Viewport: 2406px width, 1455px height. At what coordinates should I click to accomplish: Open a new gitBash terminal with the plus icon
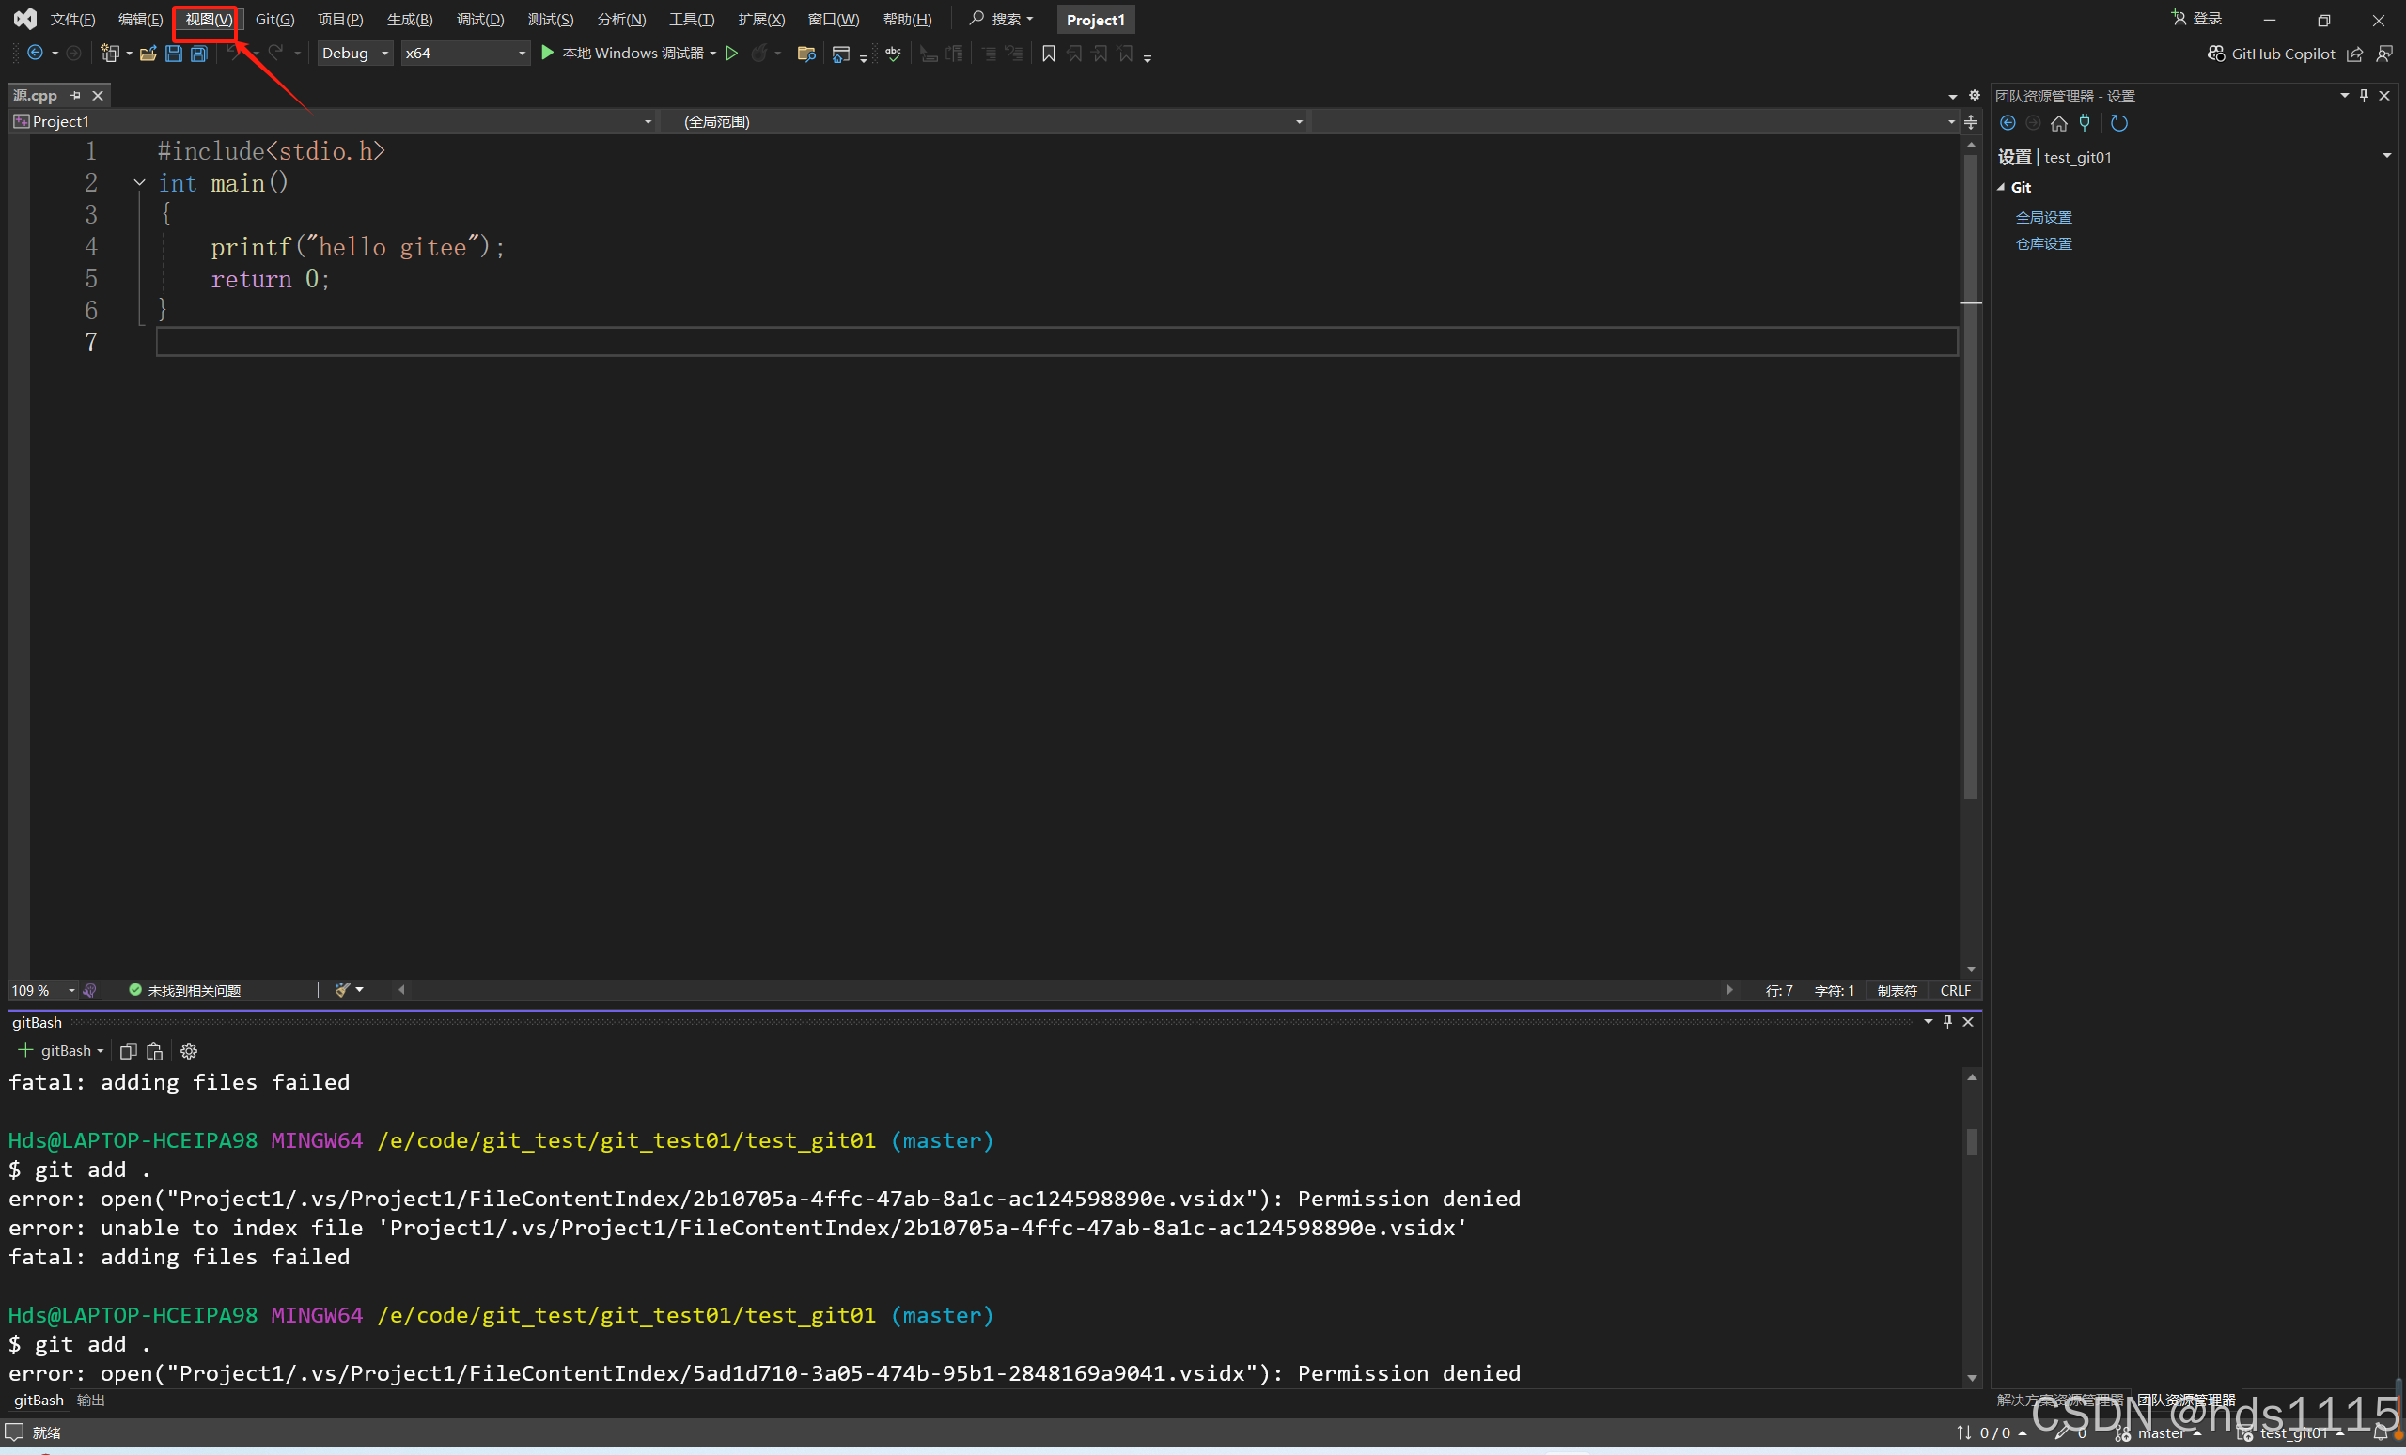[26, 1051]
